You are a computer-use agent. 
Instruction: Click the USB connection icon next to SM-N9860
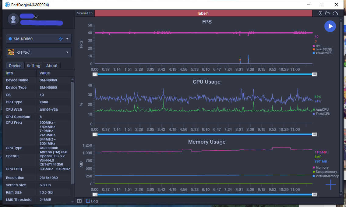61,39
